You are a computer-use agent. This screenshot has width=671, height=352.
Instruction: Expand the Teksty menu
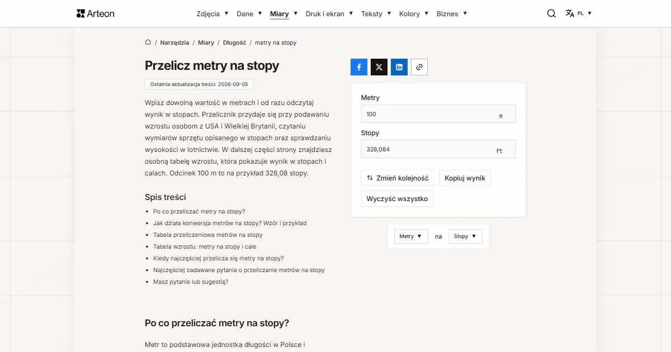[376, 13]
